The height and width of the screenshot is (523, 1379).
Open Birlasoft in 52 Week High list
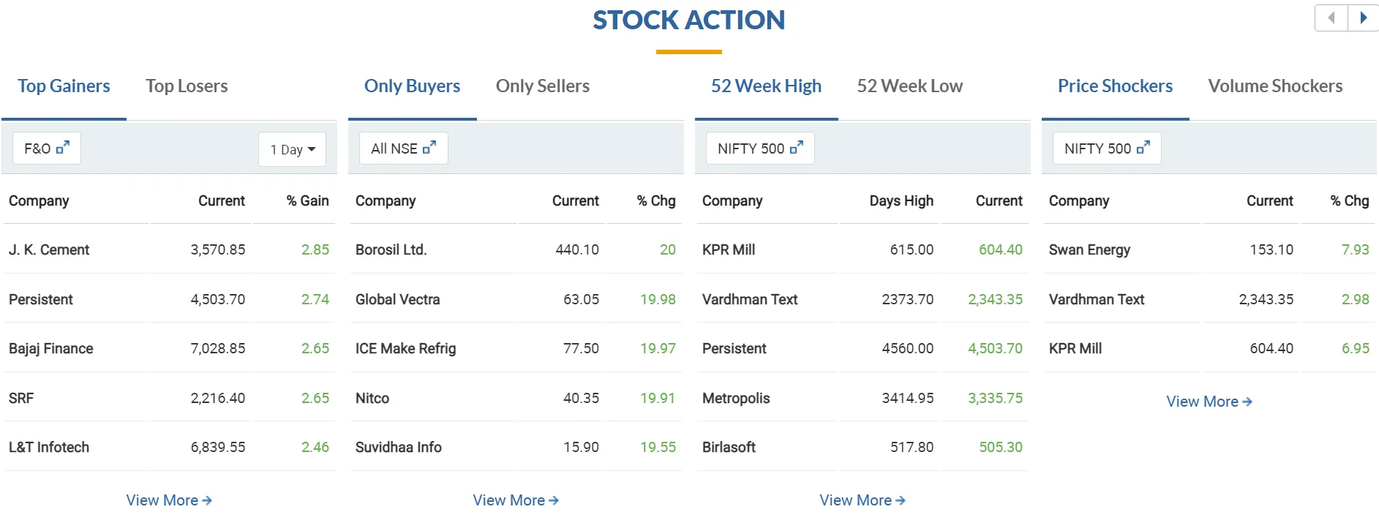tap(729, 448)
